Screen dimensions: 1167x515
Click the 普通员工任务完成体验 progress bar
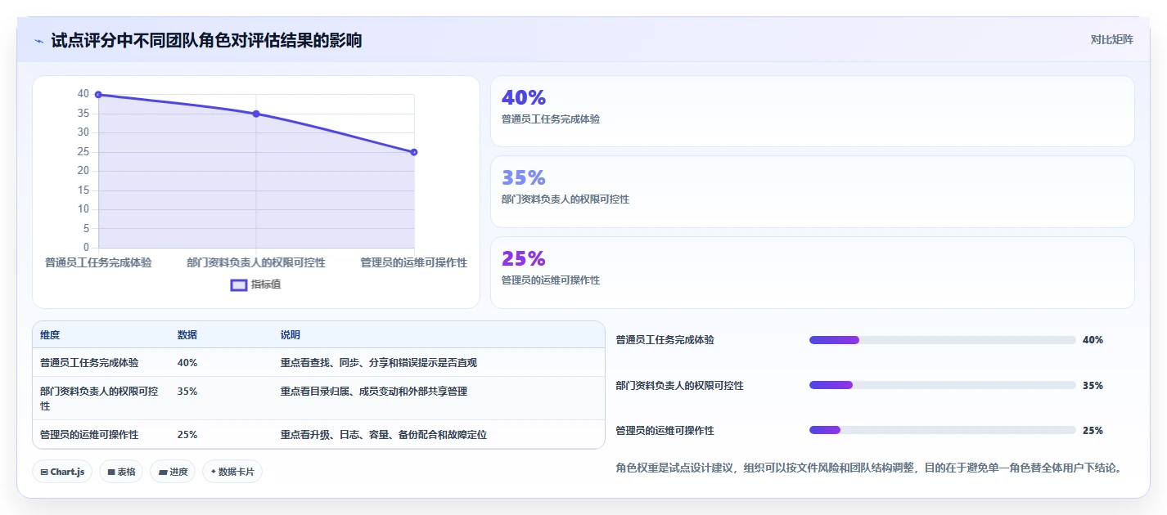942,340
